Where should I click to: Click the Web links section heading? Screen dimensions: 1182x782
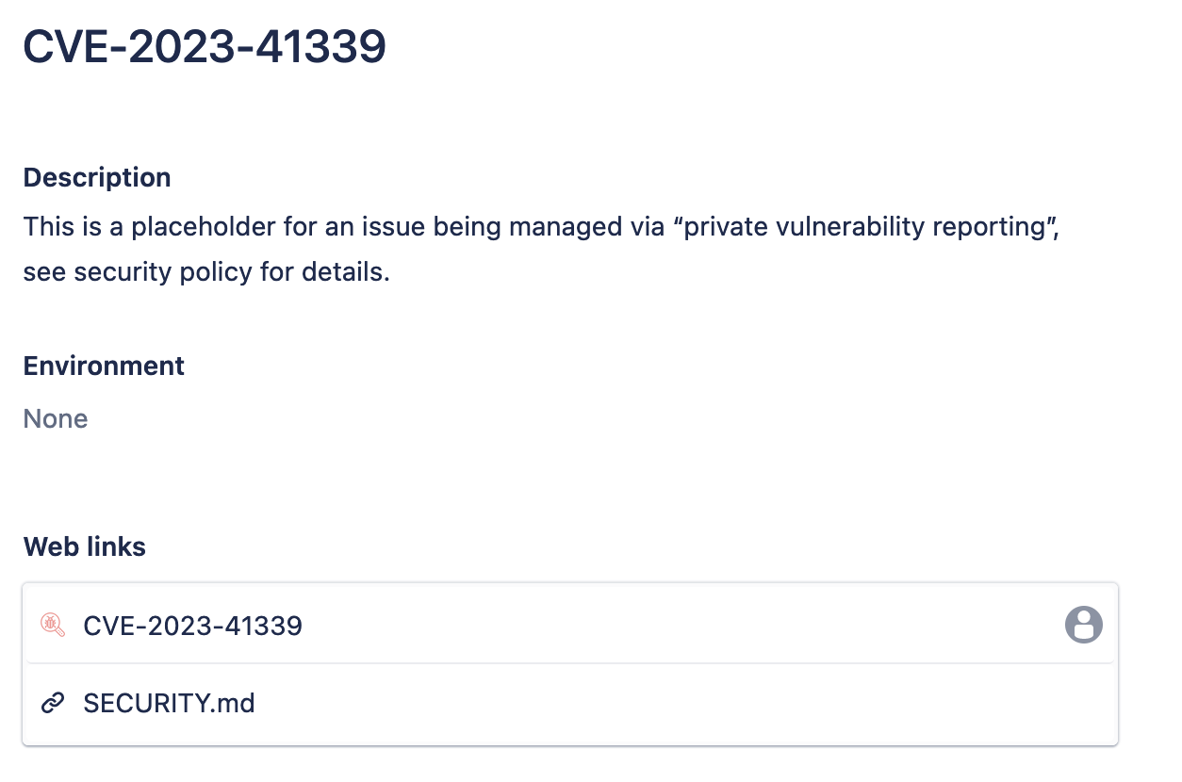85,546
